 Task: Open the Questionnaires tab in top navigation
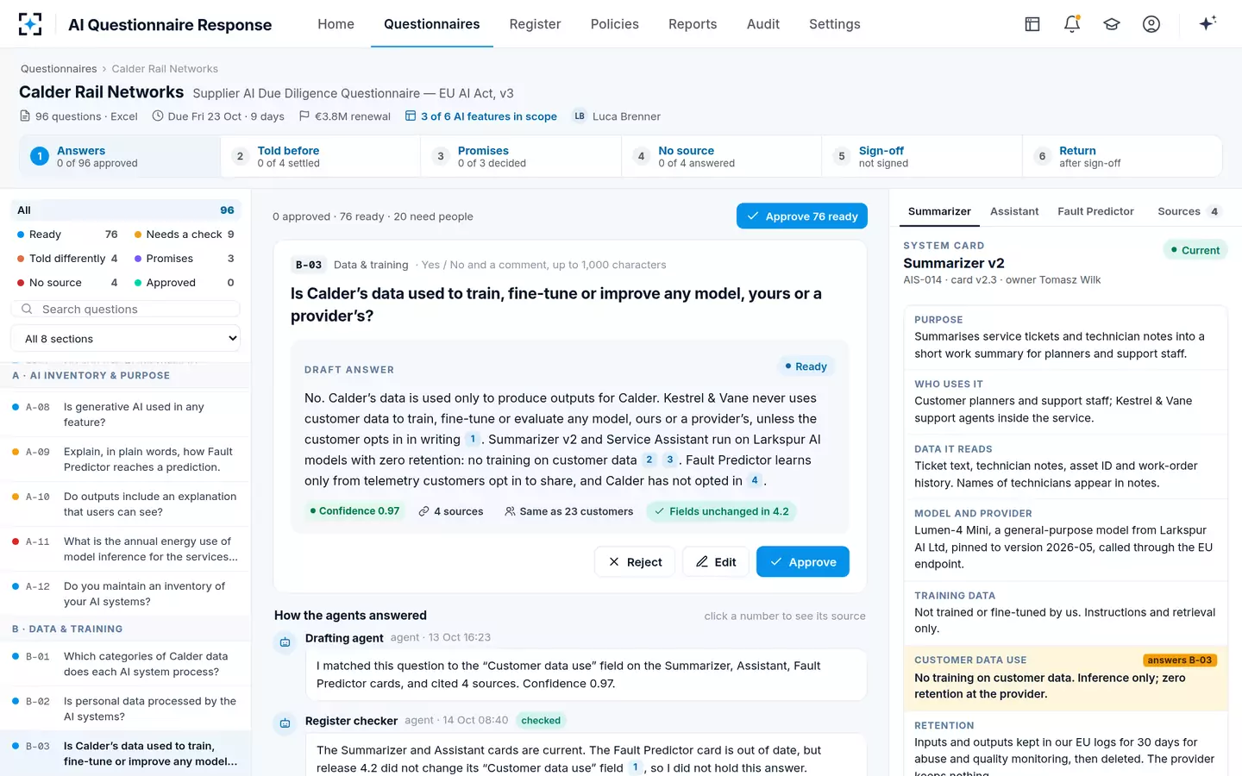point(432,24)
